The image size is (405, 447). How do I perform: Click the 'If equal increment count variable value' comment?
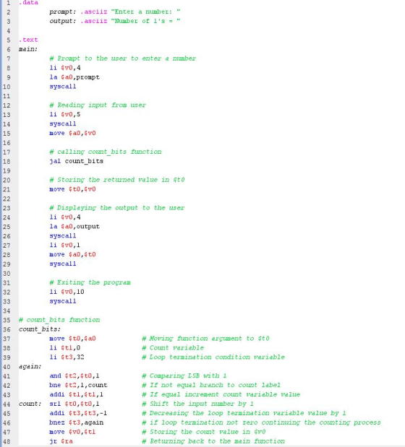(221, 394)
